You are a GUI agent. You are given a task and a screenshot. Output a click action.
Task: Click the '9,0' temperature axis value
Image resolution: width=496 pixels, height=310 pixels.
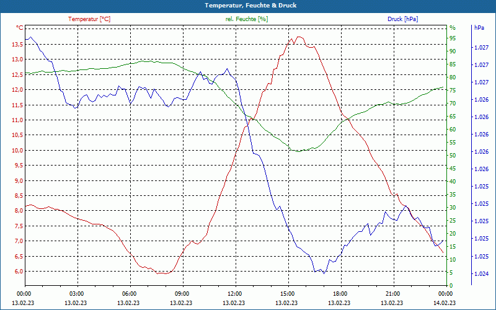19,180
